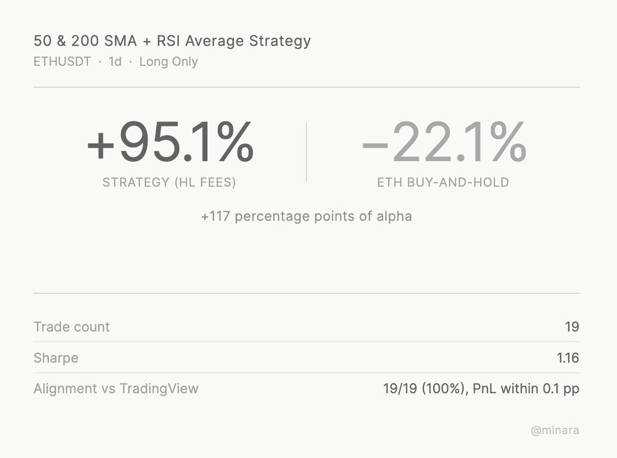Click the divider line between Sharpe and Alignment rows
The height and width of the screenshot is (458, 617).
pos(306,373)
